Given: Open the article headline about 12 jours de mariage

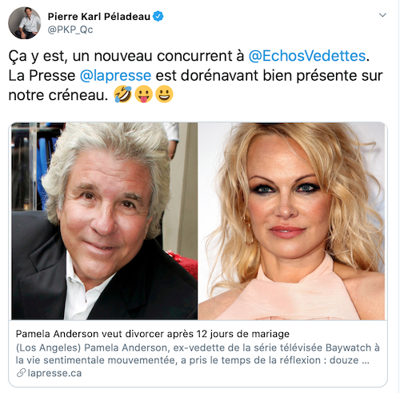Looking at the screenshot, I should 153,334.
